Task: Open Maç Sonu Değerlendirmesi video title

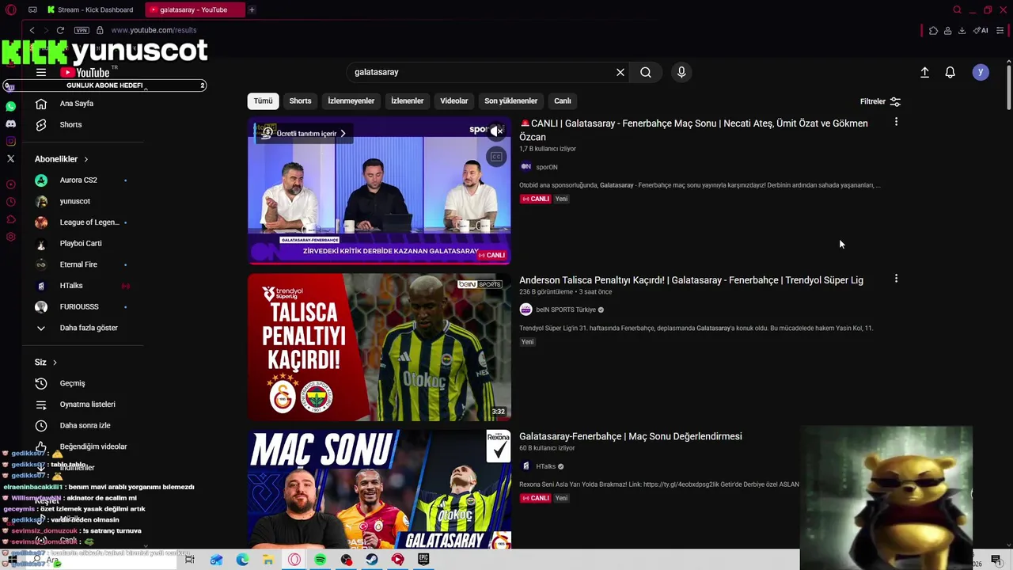Action: (x=631, y=436)
